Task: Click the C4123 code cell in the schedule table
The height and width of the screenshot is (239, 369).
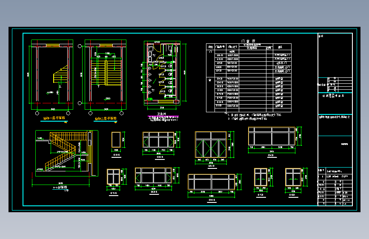Action: (220, 79)
